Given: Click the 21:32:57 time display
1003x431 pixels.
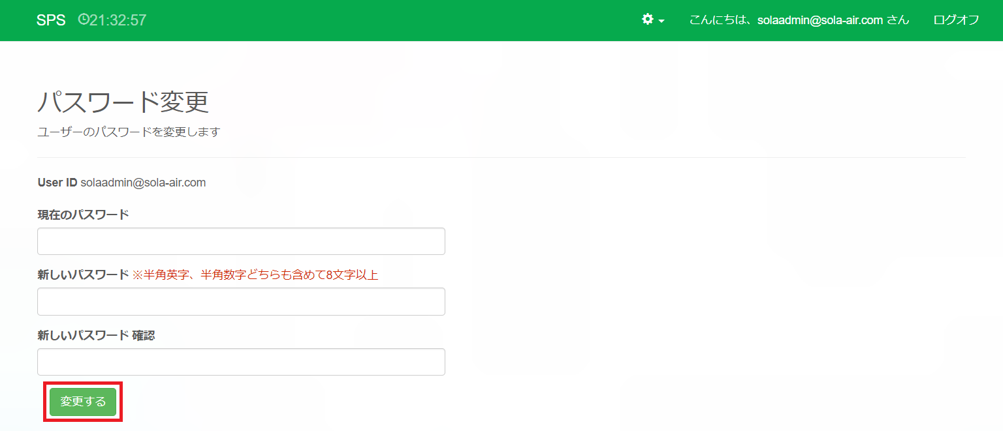Looking at the screenshot, I should tap(118, 20).
